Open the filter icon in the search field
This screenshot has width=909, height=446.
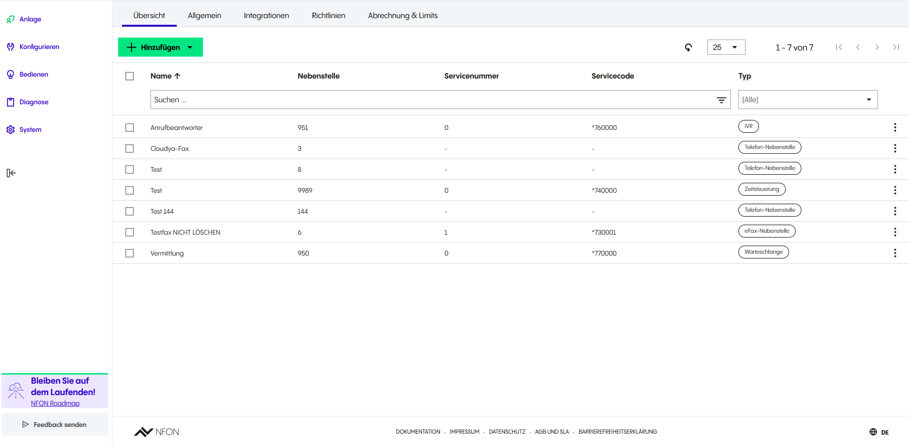721,100
